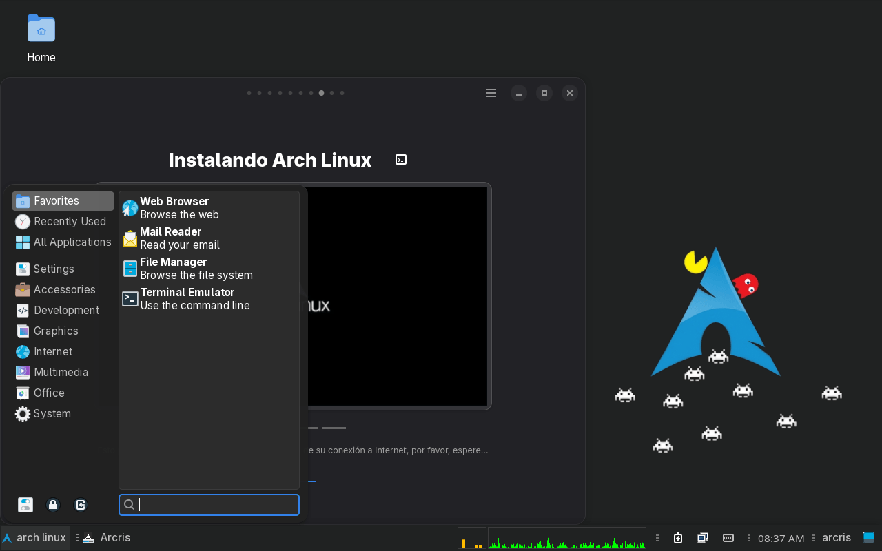Viewport: 882px width, 551px height.
Task: Open File Manager from the favorites list
Action: coord(209,269)
